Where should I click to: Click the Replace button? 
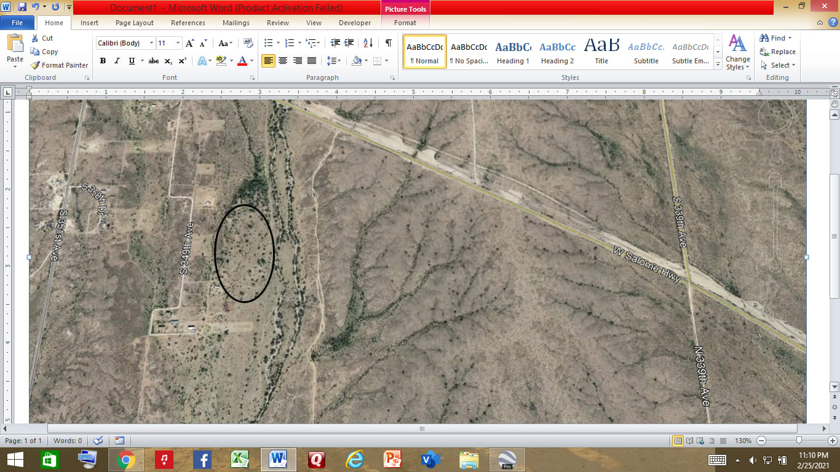[x=777, y=52]
